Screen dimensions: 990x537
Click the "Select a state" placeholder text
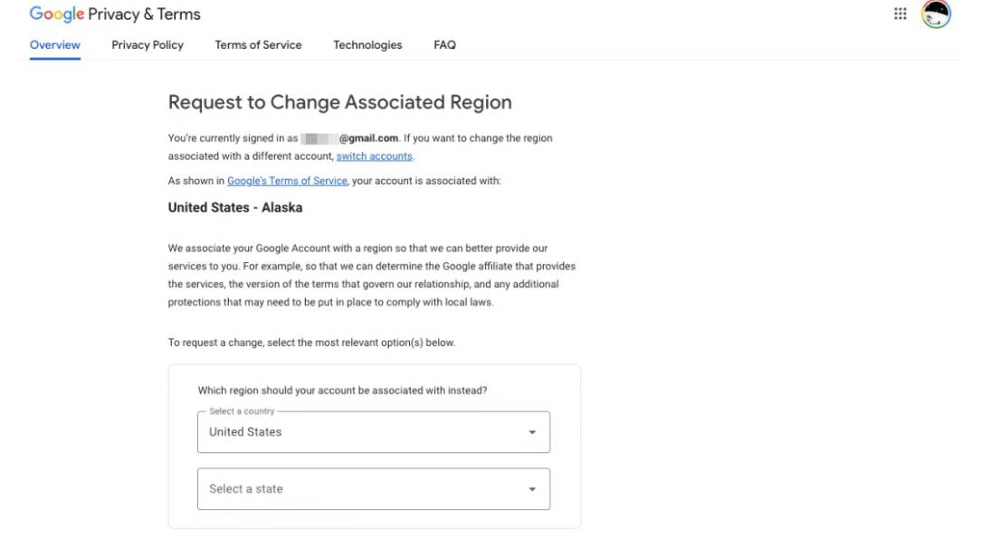(x=246, y=489)
